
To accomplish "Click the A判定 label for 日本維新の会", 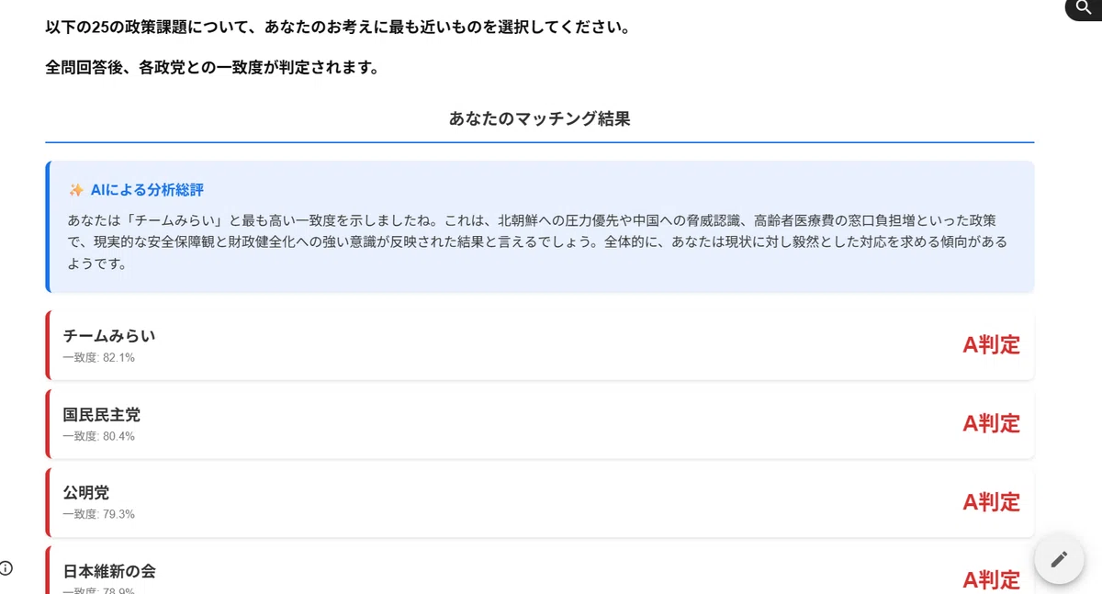I will pos(991,580).
